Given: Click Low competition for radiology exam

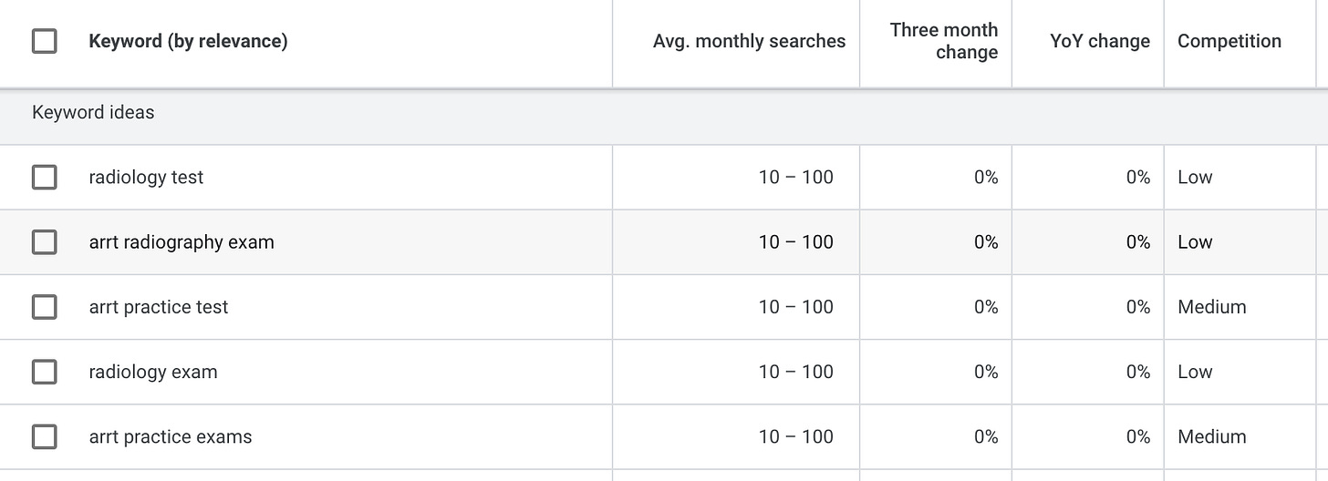Looking at the screenshot, I should pos(1195,372).
